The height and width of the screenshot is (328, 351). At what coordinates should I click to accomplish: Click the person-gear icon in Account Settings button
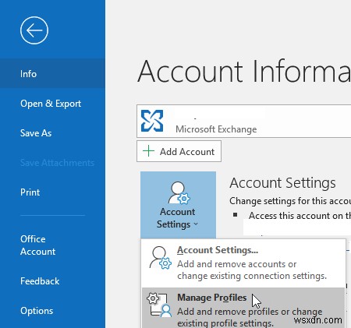pyautogui.click(x=179, y=192)
